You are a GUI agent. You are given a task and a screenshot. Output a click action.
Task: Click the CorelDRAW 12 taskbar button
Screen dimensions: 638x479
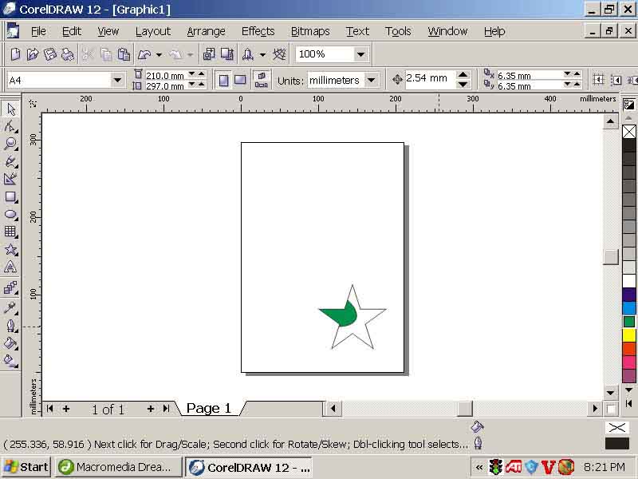point(250,467)
